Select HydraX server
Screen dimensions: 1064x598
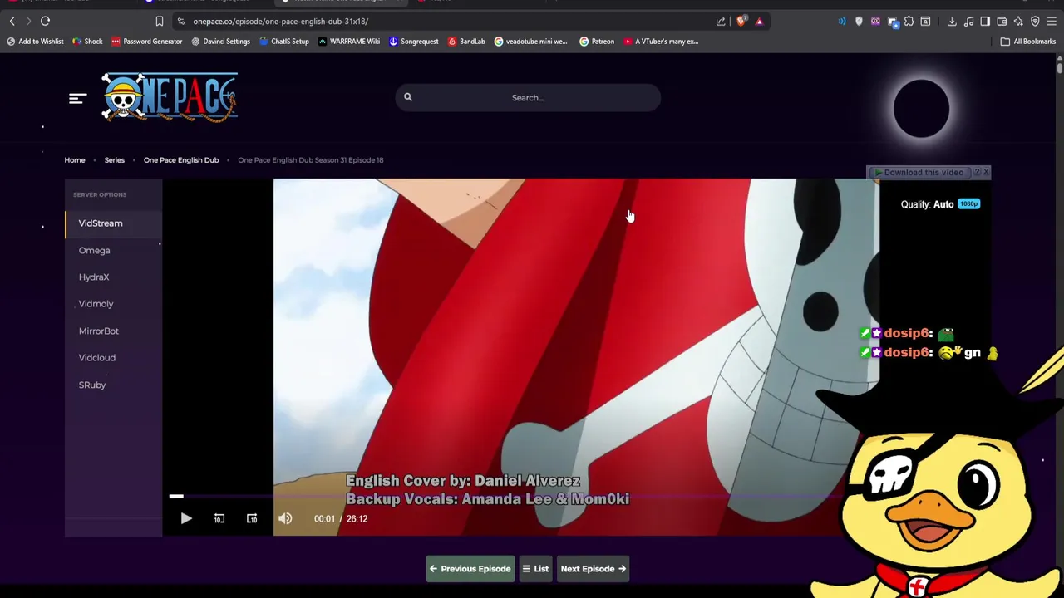114,277
